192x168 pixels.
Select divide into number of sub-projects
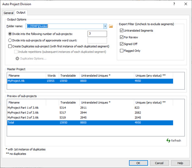click(x=10, y=34)
